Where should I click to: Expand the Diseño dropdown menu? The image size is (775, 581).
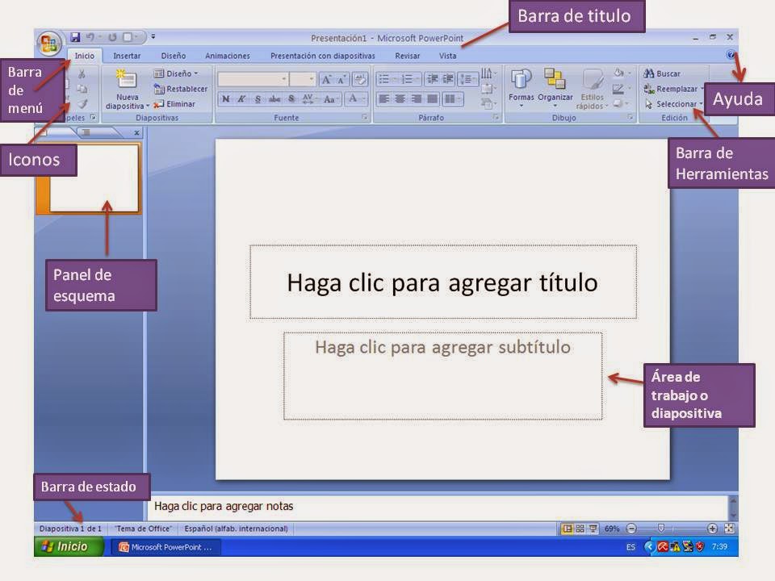[x=179, y=73]
